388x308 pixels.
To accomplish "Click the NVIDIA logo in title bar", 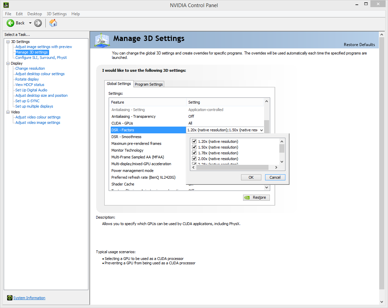I will pyautogui.click(x=6, y=5).
